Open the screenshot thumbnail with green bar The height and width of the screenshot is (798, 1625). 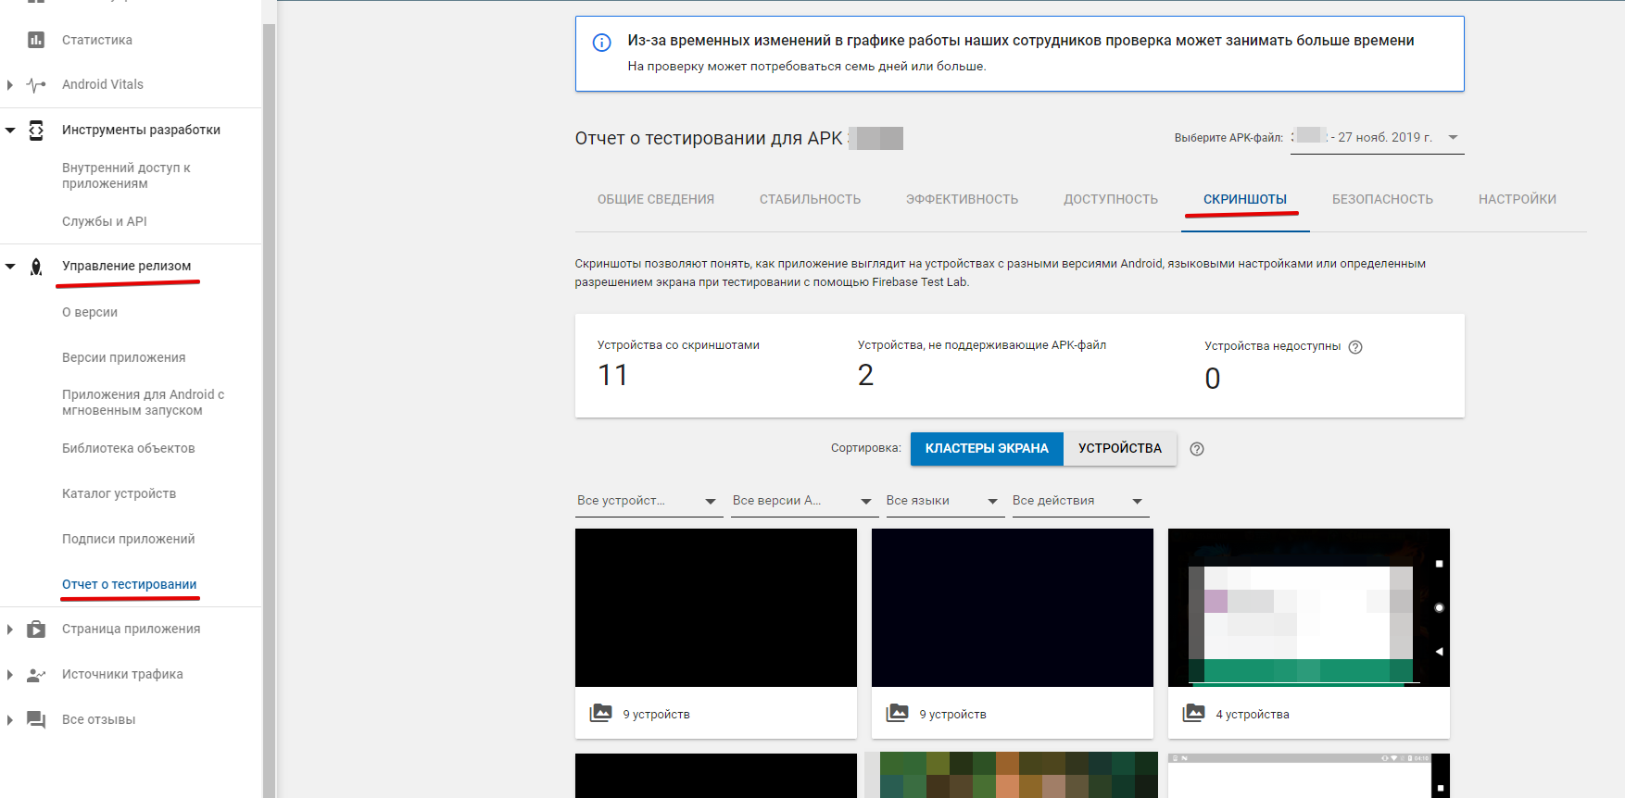coord(1309,607)
